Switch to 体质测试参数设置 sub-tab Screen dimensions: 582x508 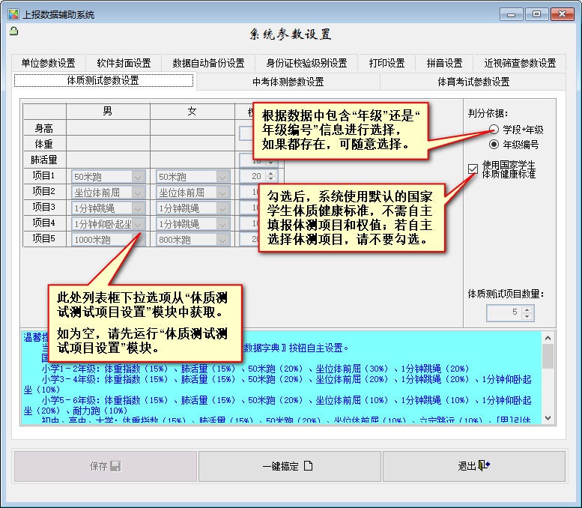[x=103, y=81]
